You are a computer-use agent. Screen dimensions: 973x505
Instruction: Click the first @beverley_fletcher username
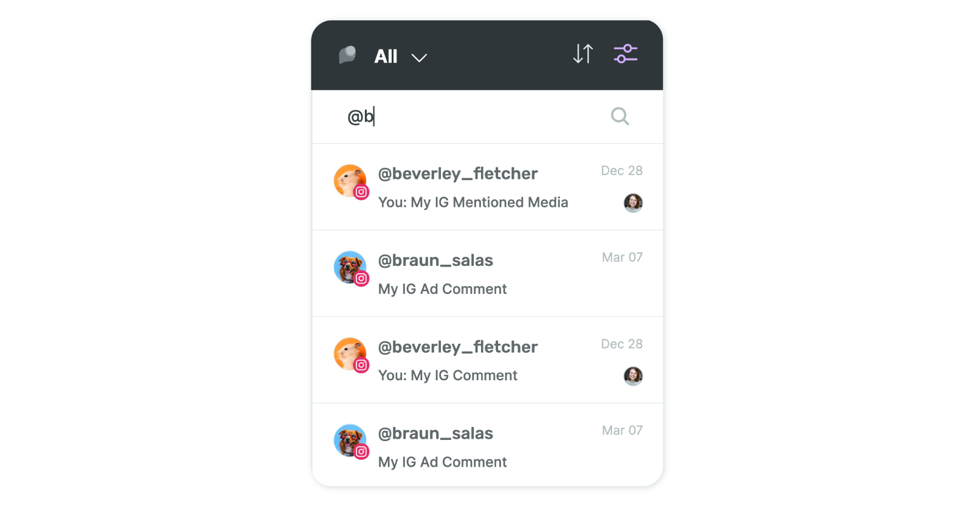coord(458,174)
